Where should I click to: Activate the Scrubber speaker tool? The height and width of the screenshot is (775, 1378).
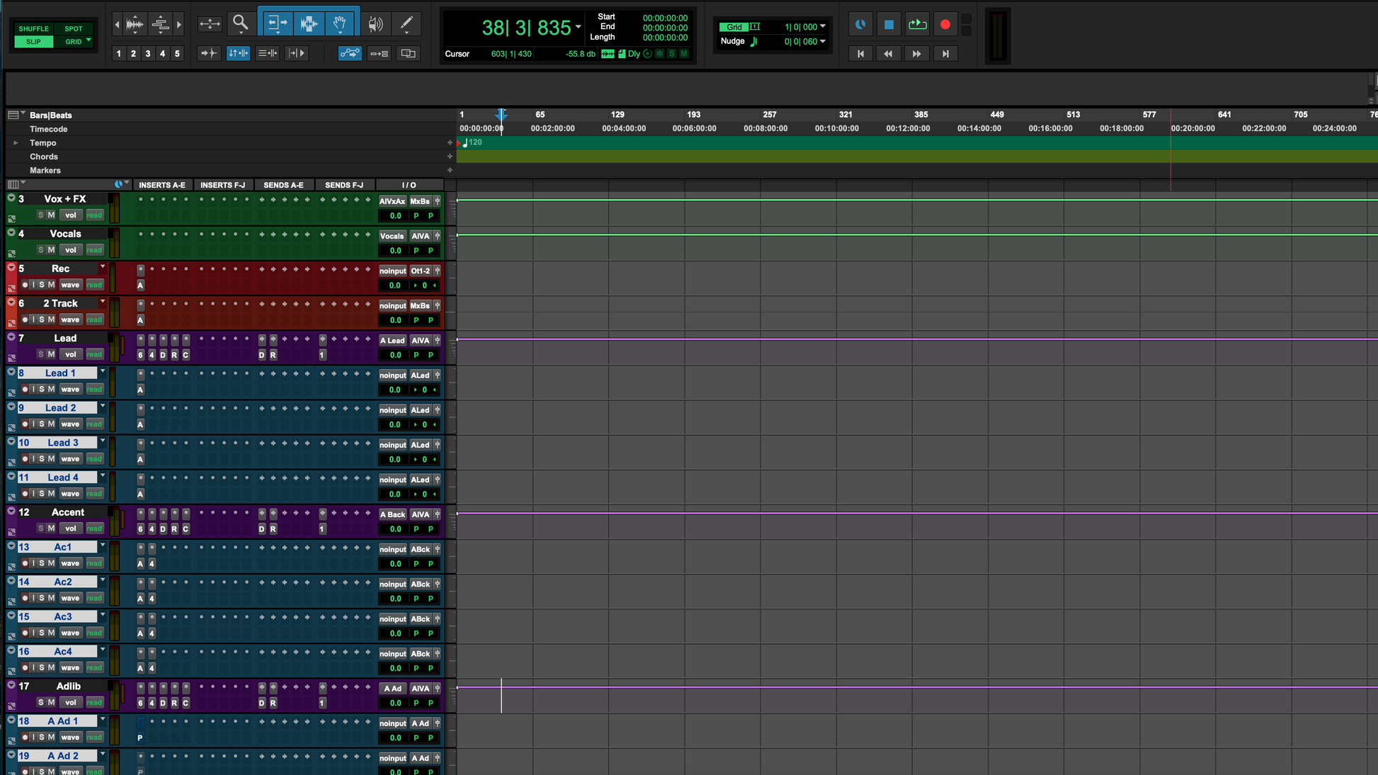click(375, 23)
